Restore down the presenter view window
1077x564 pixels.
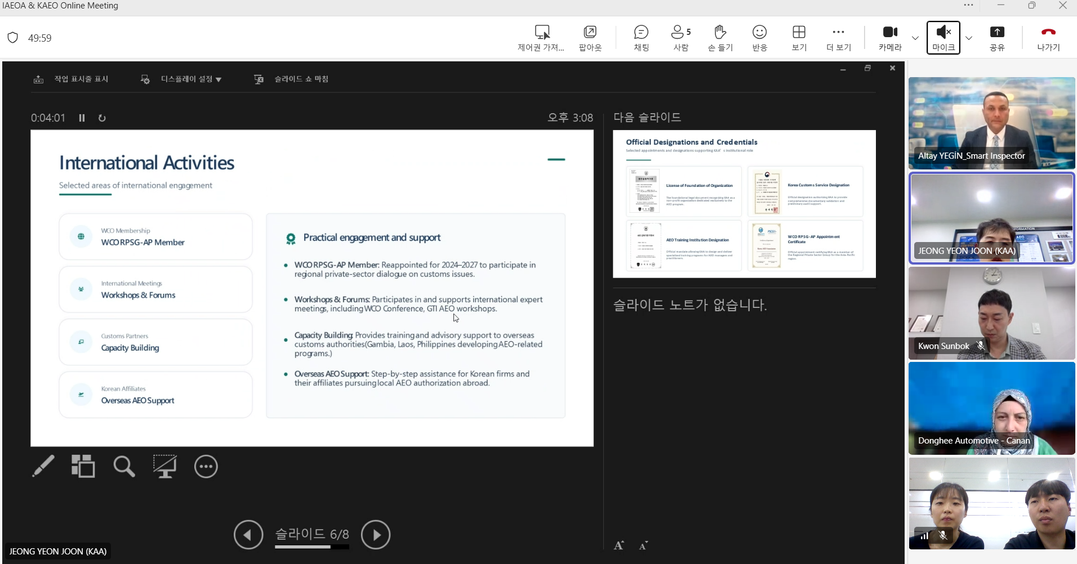point(867,68)
